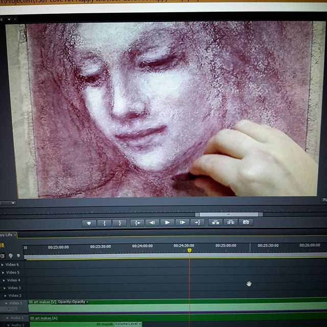Export a frame with the camera icon
The width and height of the screenshot is (327, 327).
click(246, 222)
